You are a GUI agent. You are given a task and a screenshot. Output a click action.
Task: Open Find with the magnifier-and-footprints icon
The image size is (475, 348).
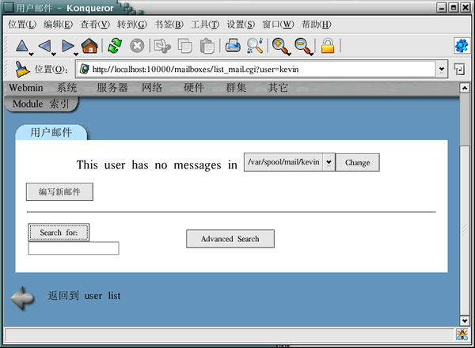click(x=255, y=46)
